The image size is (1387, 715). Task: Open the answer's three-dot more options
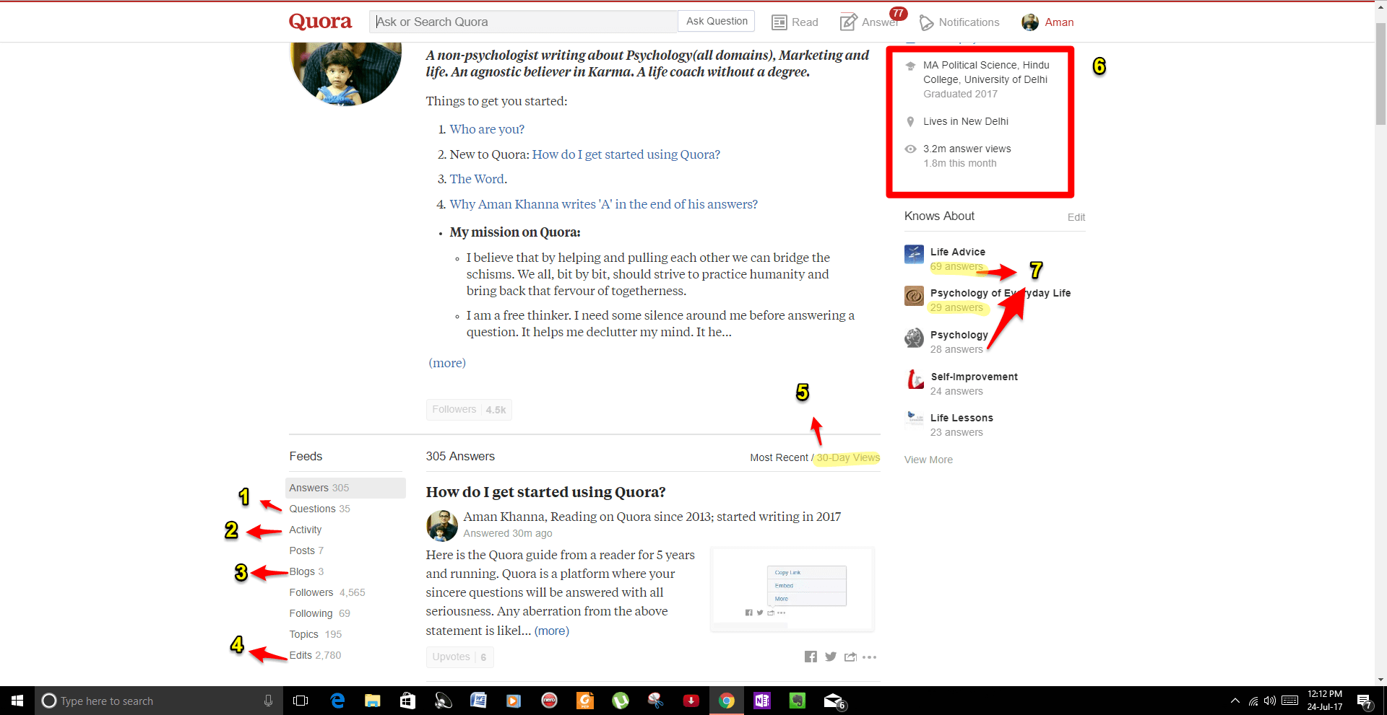pos(870,657)
